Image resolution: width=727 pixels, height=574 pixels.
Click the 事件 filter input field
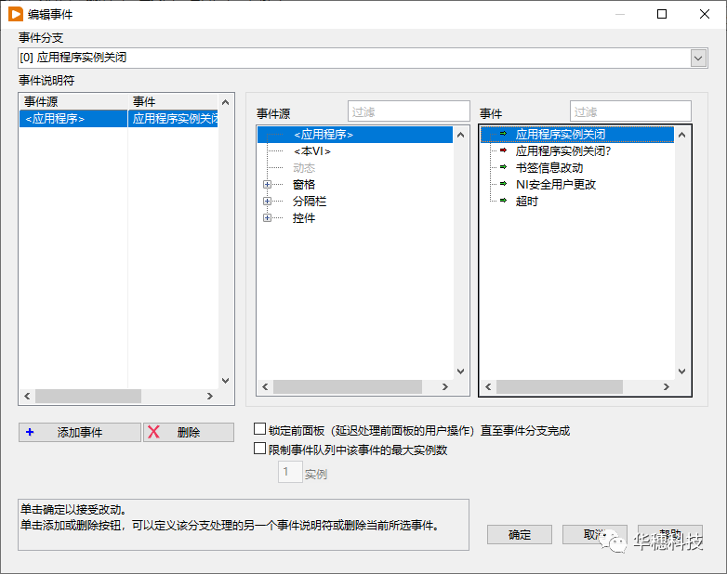[x=630, y=111]
